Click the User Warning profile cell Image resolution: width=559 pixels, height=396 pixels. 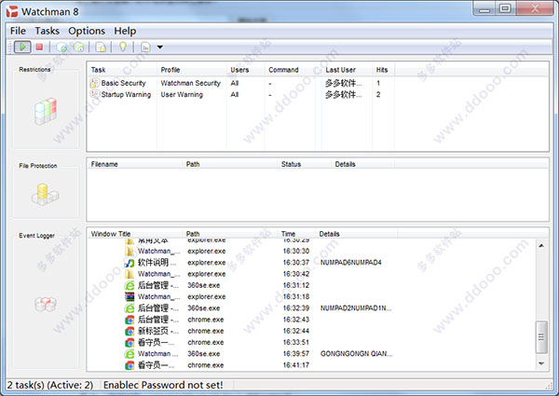(182, 94)
